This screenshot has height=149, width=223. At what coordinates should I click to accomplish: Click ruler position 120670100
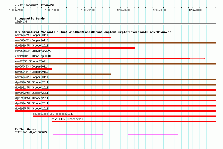88,10
